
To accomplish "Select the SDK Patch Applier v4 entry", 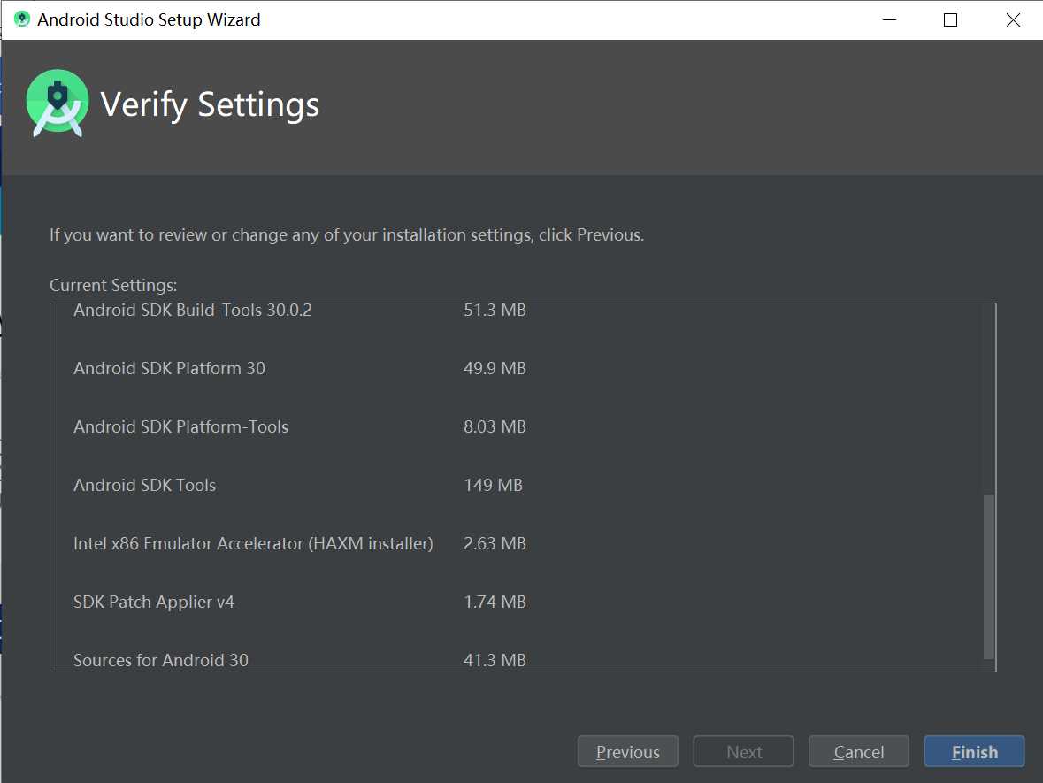I will [x=154, y=602].
